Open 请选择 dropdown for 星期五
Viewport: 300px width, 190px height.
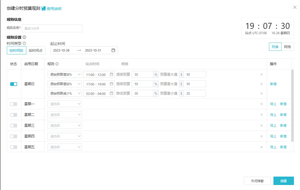click(x=65, y=147)
